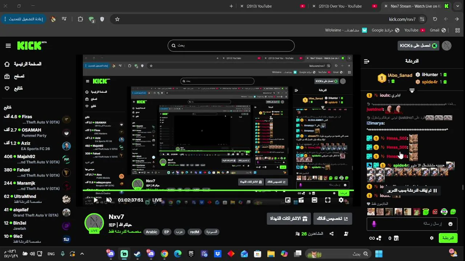Show hidden system tray icons
Screen dimensions: 465x261
tap(82, 254)
